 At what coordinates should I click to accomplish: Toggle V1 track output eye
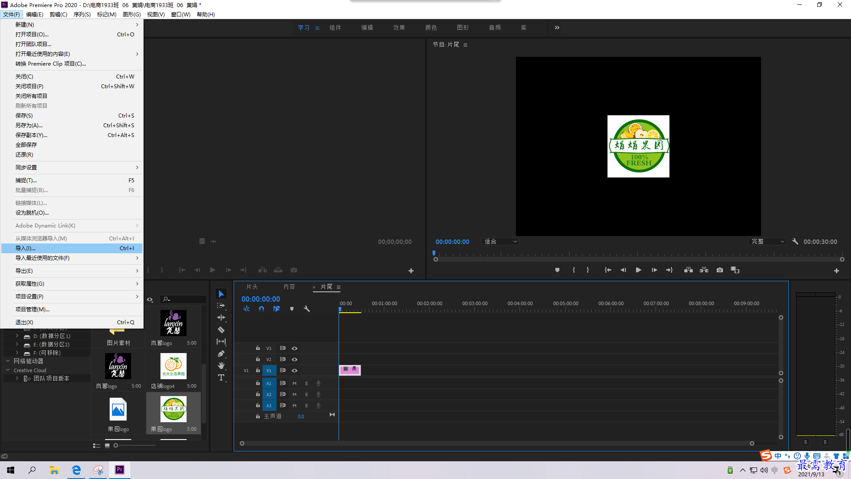click(294, 370)
